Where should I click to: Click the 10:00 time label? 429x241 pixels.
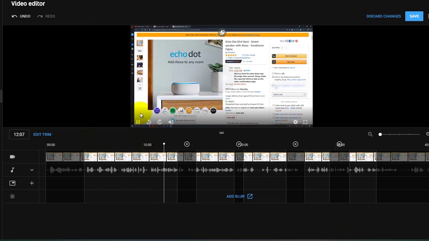pos(147,145)
